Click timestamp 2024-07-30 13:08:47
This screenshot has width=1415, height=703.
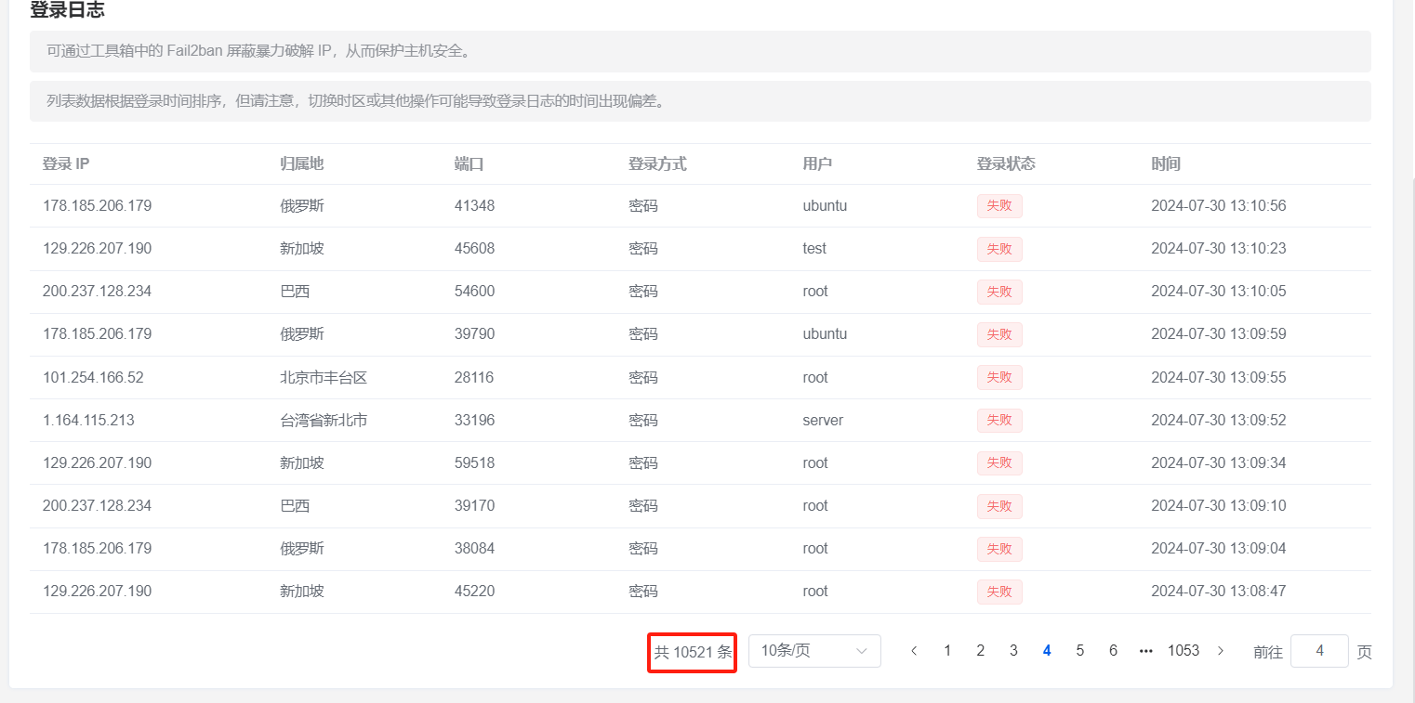[x=1218, y=592]
